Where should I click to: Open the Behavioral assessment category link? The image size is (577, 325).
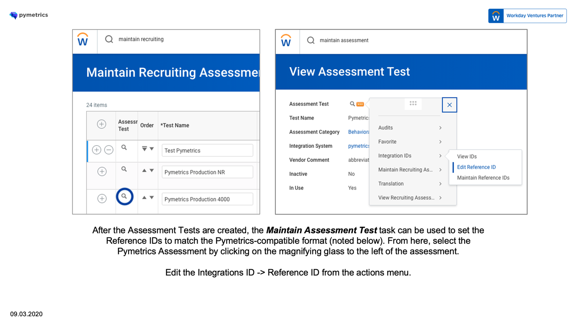[x=359, y=132]
